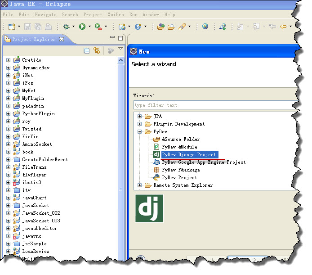Click the Debug bug icon
Image resolution: width=312 pixels, height=275 pixels.
[x=66, y=26]
